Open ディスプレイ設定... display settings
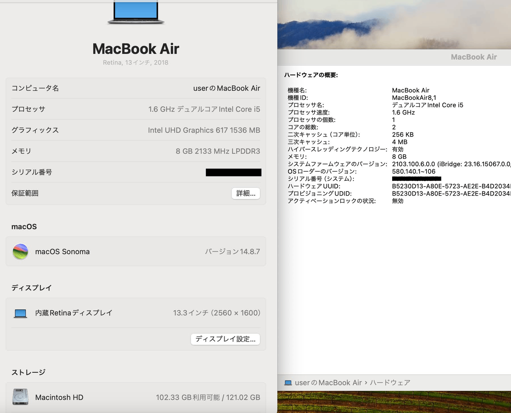 [x=225, y=339]
